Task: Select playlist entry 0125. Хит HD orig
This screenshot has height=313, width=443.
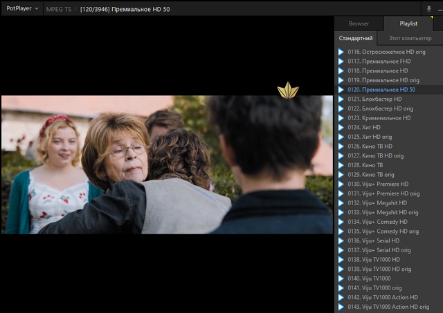Action: click(x=389, y=137)
